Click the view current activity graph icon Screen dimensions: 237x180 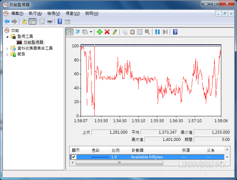pyautogui.click(x=69, y=32)
